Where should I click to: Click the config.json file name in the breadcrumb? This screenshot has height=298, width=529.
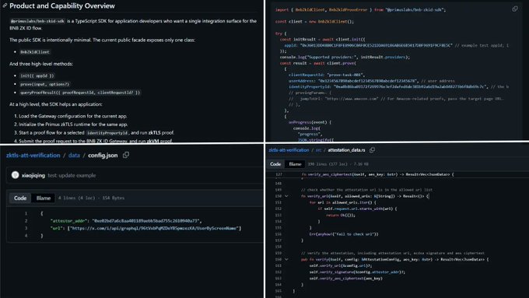tap(103, 156)
